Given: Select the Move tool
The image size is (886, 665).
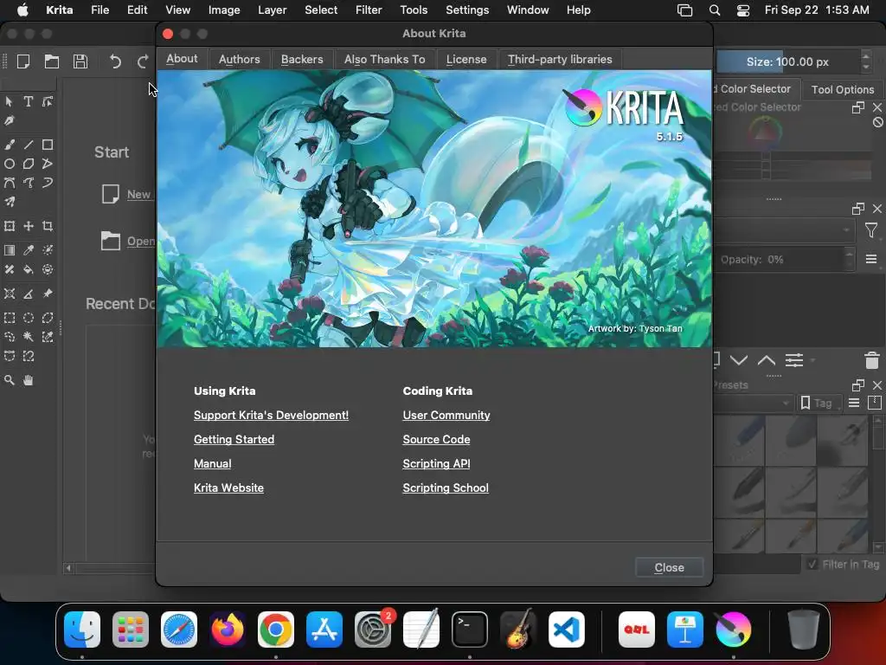Looking at the screenshot, I should [29, 226].
